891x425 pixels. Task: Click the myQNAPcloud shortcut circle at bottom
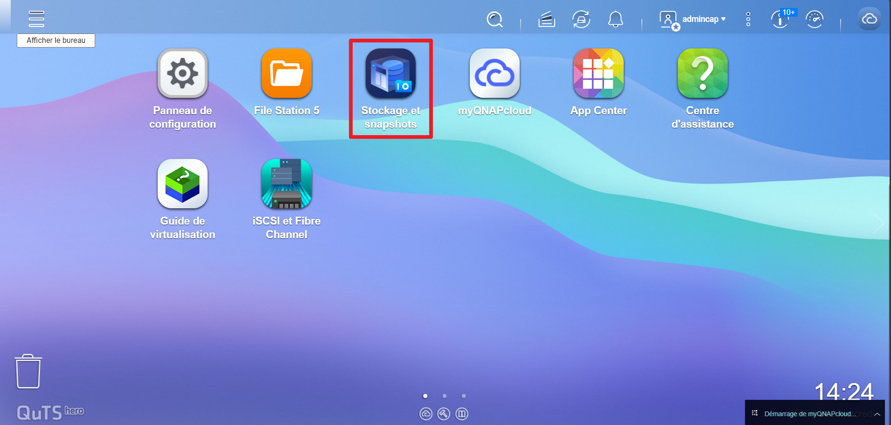[426, 414]
